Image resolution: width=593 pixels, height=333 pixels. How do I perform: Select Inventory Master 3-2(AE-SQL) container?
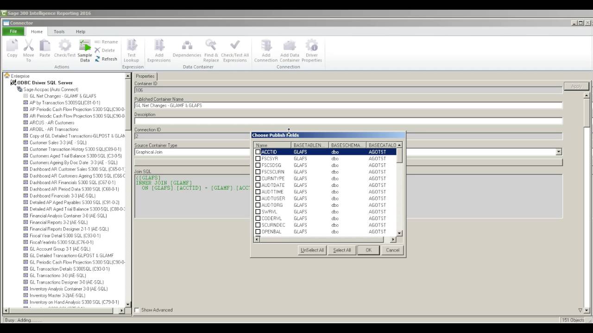pos(57,295)
